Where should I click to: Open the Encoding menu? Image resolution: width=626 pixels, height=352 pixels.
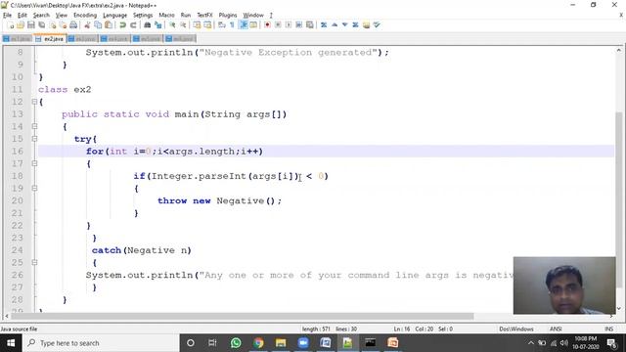(85, 16)
